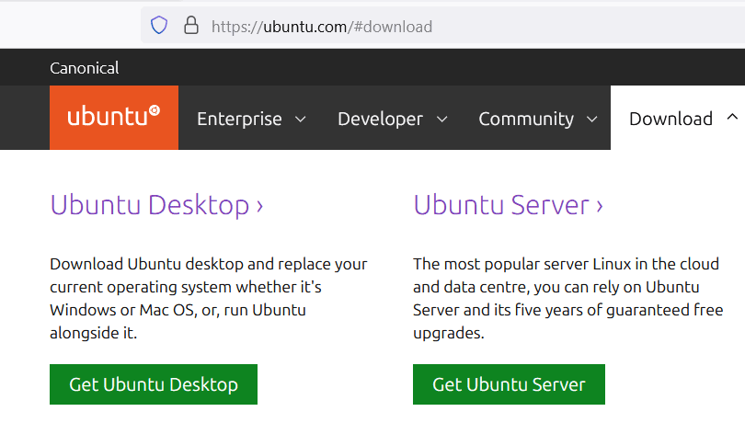Open the Ubuntu Desktop heading link
Screen dimensions: 745x423
(x=156, y=205)
